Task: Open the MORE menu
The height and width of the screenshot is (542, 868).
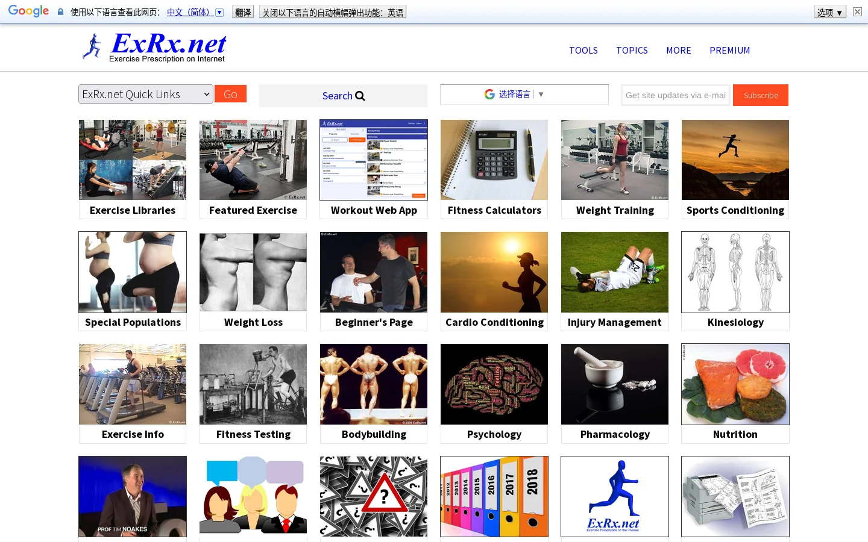Action: [679, 51]
